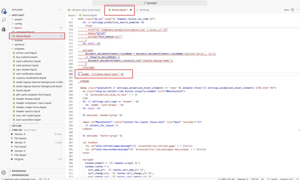The image size is (300, 180).
Task: Click the notifications bell in the status bar
Action: click(297, 178)
